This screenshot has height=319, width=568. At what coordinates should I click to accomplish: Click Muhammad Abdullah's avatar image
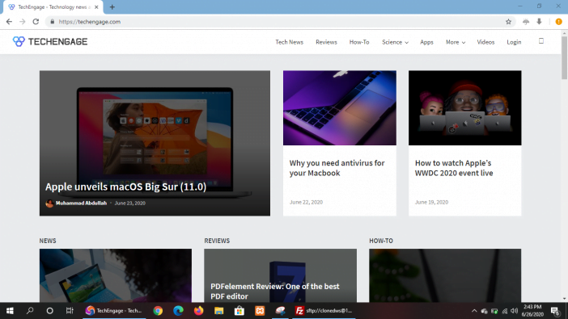(x=49, y=204)
